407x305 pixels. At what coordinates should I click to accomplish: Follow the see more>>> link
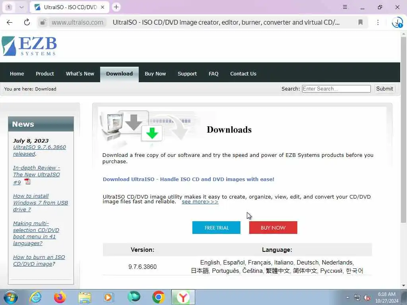pos(200,201)
